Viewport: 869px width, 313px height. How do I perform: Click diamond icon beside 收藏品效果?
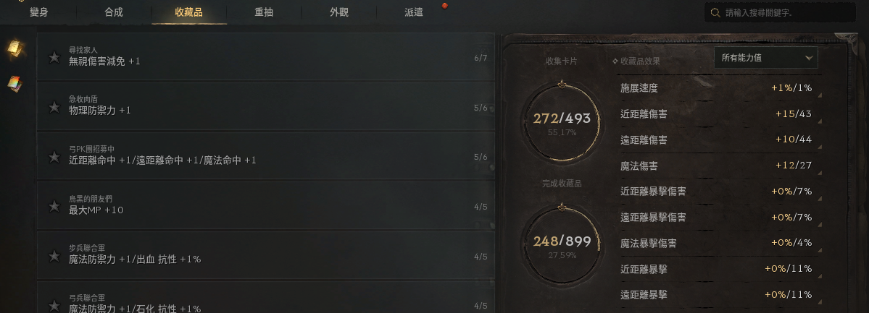tap(615, 61)
